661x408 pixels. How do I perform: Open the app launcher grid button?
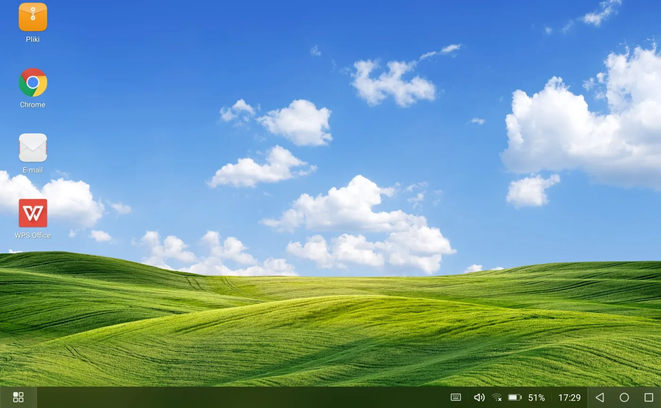tap(18, 397)
